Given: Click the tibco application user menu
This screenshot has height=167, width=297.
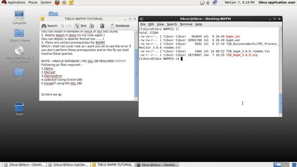Looking at the screenshot, I should (x=277, y=2).
